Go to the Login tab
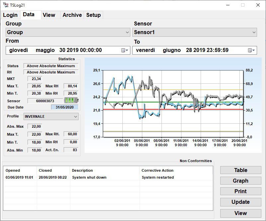The image size is (266, 221). (x=10, y=15)
